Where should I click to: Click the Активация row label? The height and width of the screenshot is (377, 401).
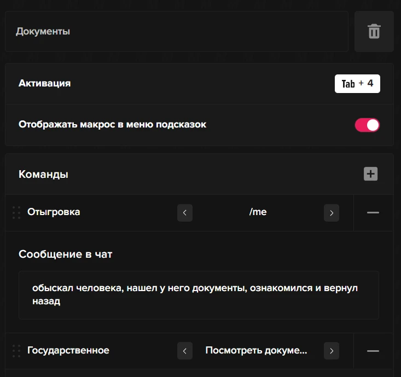[45, 84]
